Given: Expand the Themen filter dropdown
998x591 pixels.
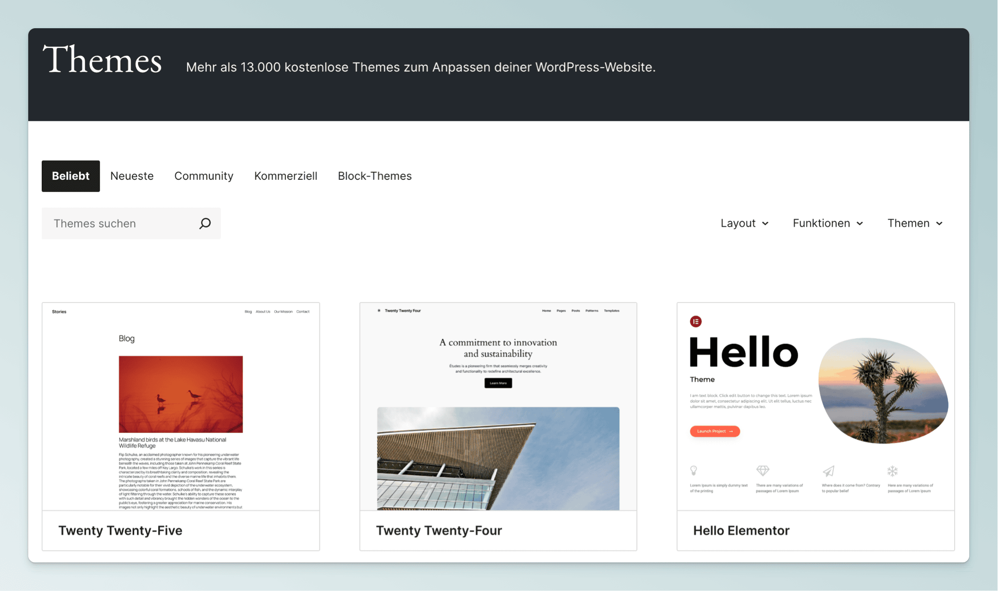Looking at the screenshot, I should 915,223.
